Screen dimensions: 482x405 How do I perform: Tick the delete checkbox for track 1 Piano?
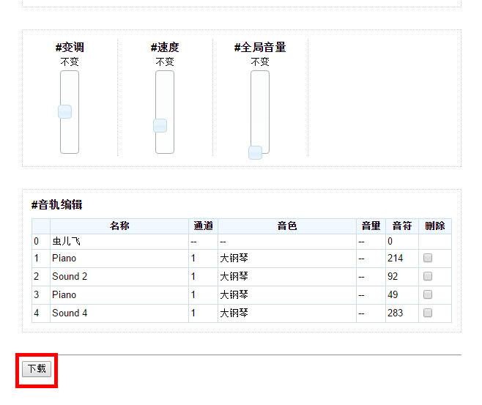point(428,258)
